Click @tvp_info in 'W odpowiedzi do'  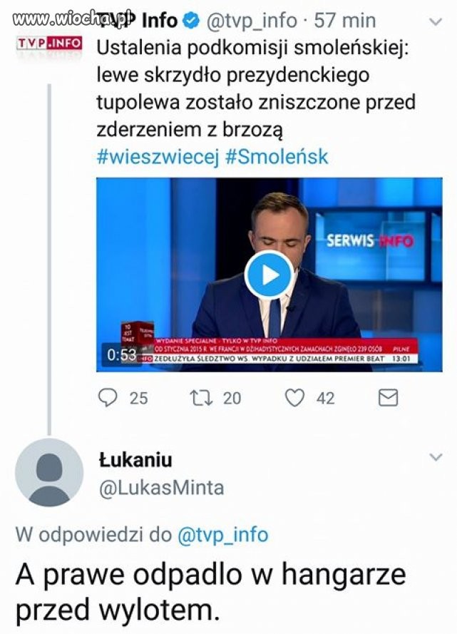click(222, 535)
